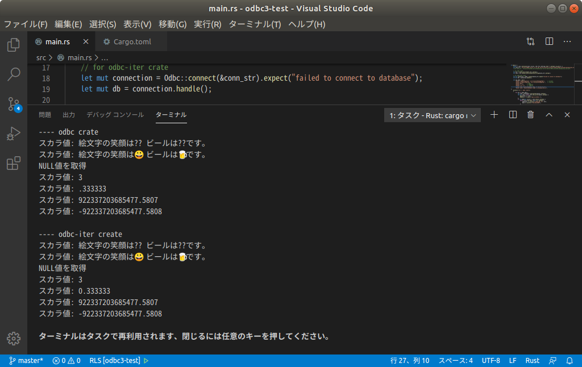
Task: Minimize the VS Code window
Action: 551,9
